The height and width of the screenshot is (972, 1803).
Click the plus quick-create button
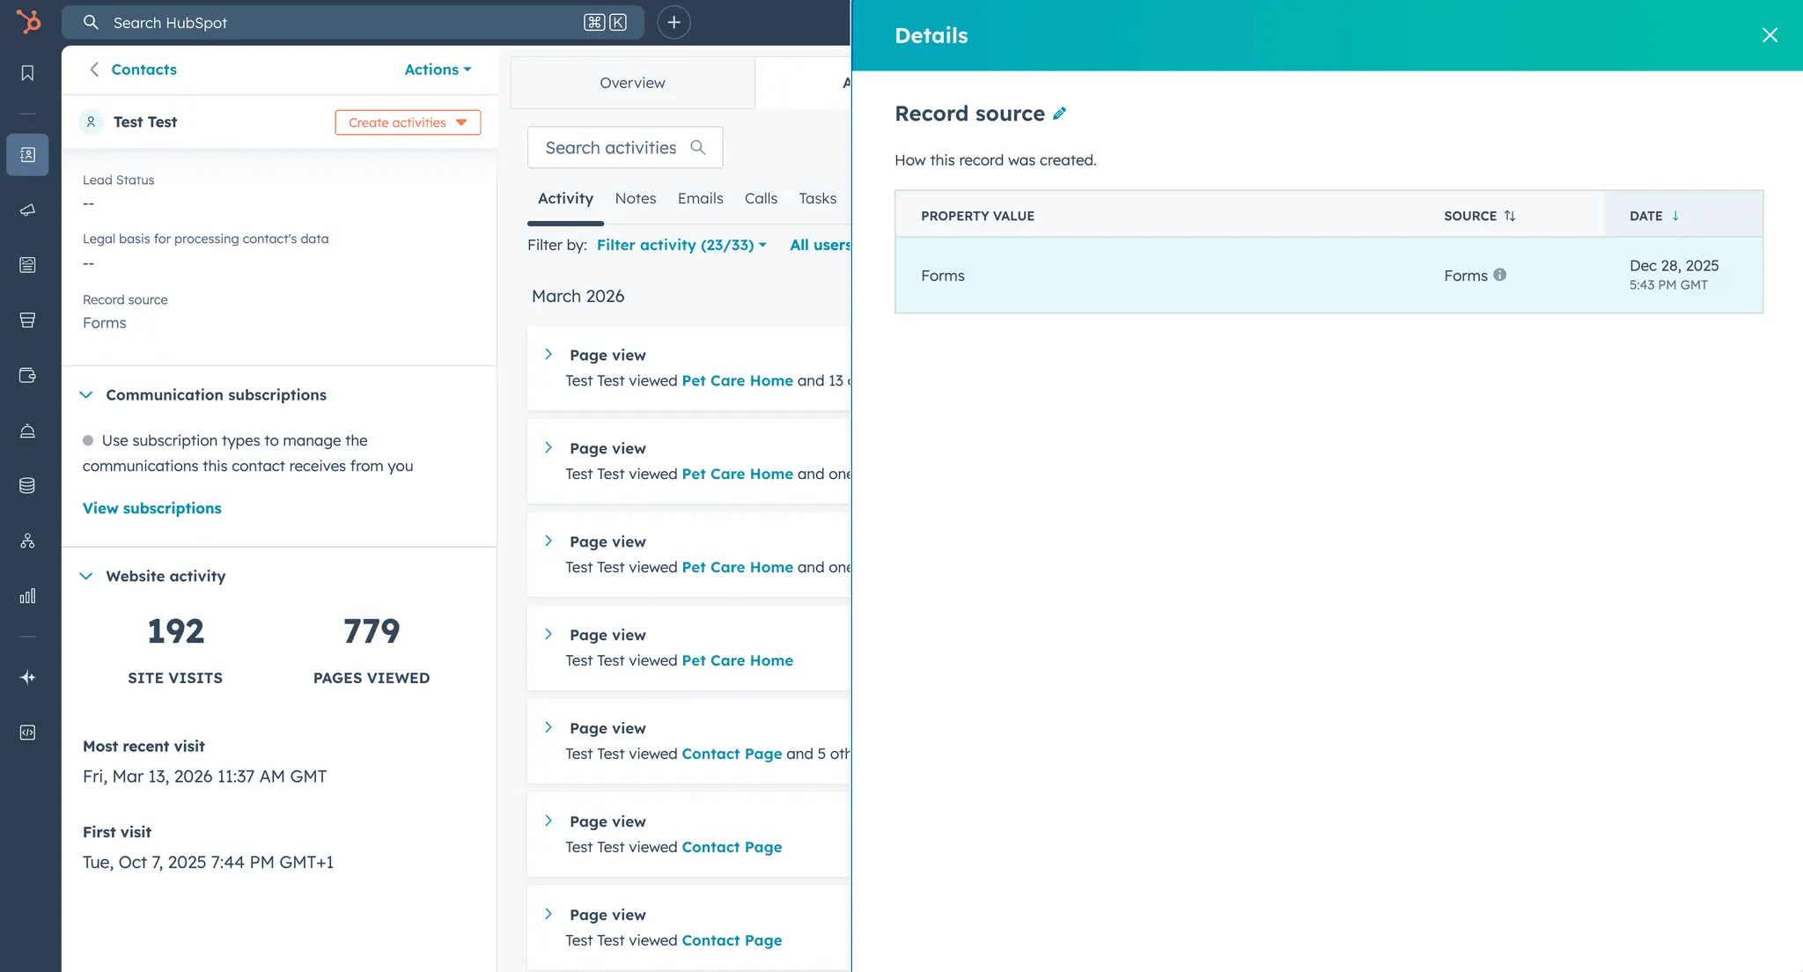(673, 22)
